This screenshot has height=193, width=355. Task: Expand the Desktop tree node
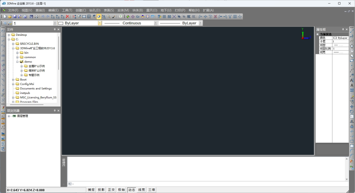(x=9, y=35)
